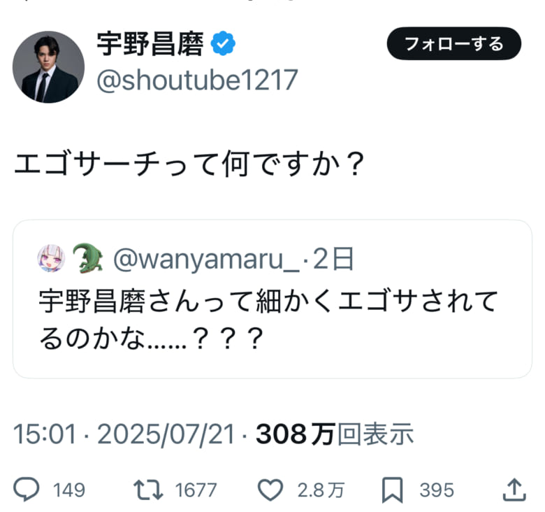Image resolution: width=545 pixels, height=512 pixels.
Task: Bookmark this post
Action: tap(393, 490)
